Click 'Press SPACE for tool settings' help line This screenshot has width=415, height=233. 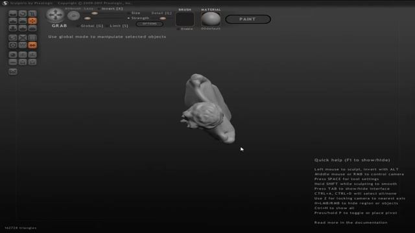click(346, 179)
